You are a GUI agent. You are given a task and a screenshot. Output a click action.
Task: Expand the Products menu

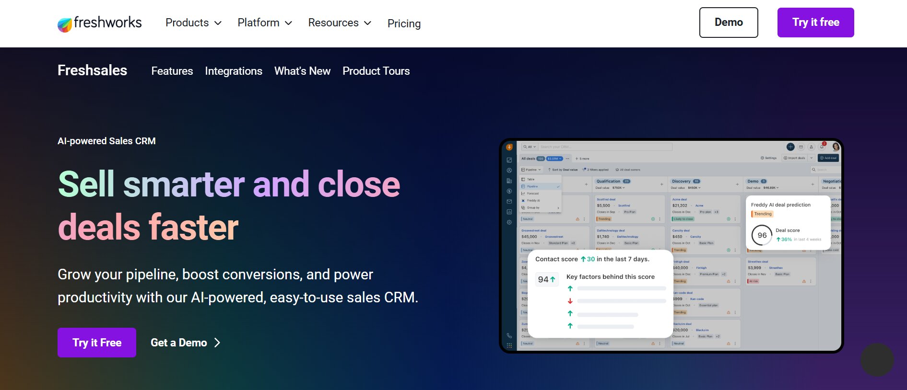193,23
